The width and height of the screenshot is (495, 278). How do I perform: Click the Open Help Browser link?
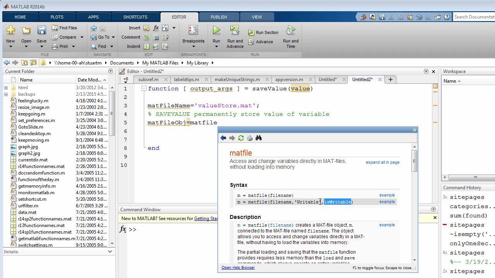[x=238, y=268]
